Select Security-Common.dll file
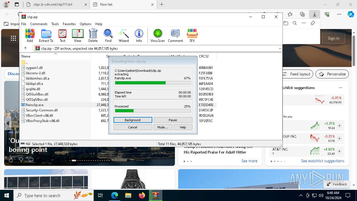357x201 pixels. point(42,110)
